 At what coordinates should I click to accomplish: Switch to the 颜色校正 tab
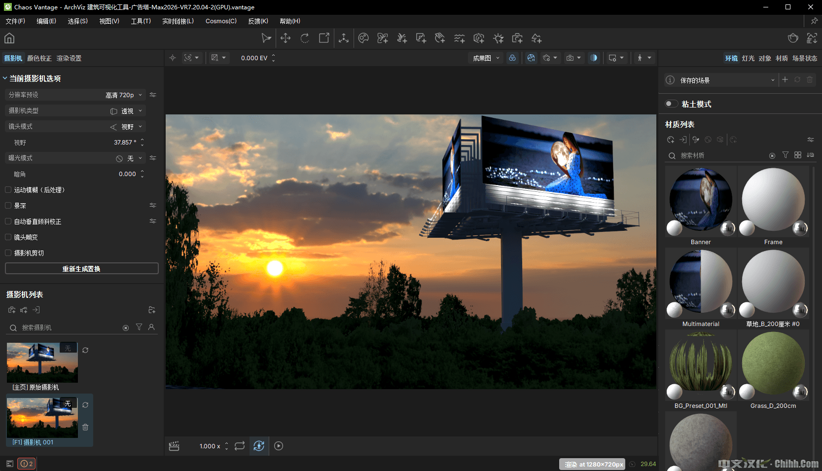(x=39, y=58)
